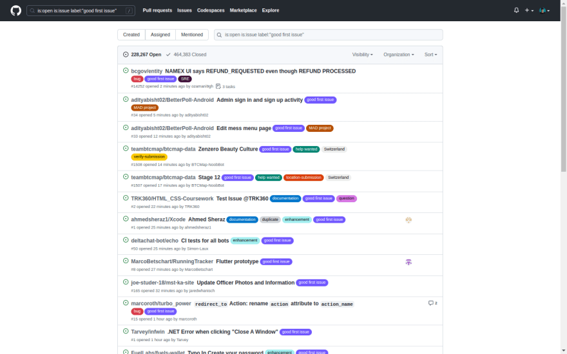
Task: Open the Zenzero Beauty Culture issue
Action: click(x=228, y=149)
